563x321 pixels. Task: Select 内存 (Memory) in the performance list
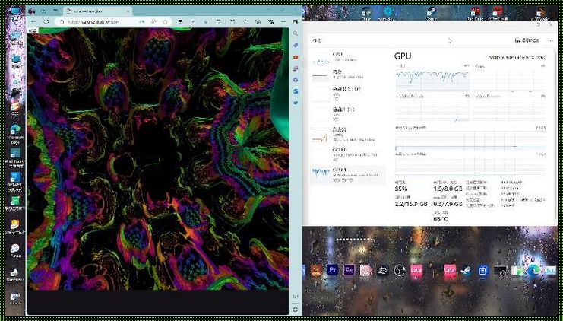(x=347, y=74)
